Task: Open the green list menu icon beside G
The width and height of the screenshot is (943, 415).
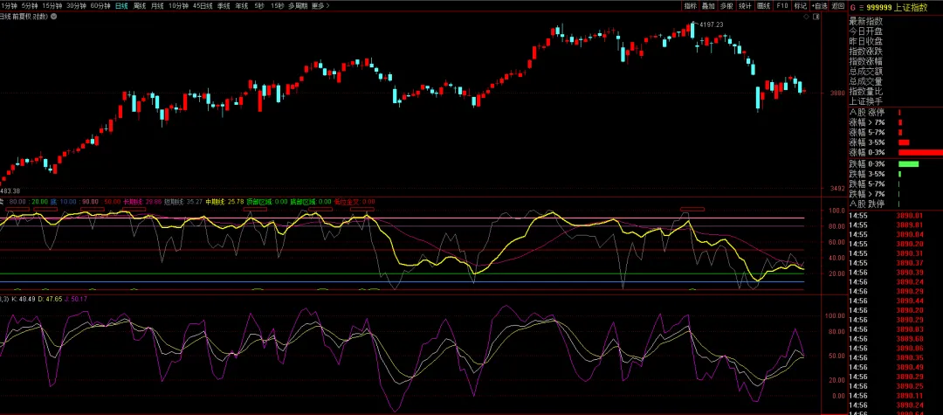Action: click(x=861, y=7)
